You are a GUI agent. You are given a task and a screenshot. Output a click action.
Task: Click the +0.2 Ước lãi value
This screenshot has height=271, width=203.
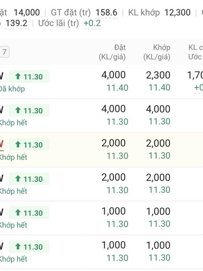[x=92, y=23]
